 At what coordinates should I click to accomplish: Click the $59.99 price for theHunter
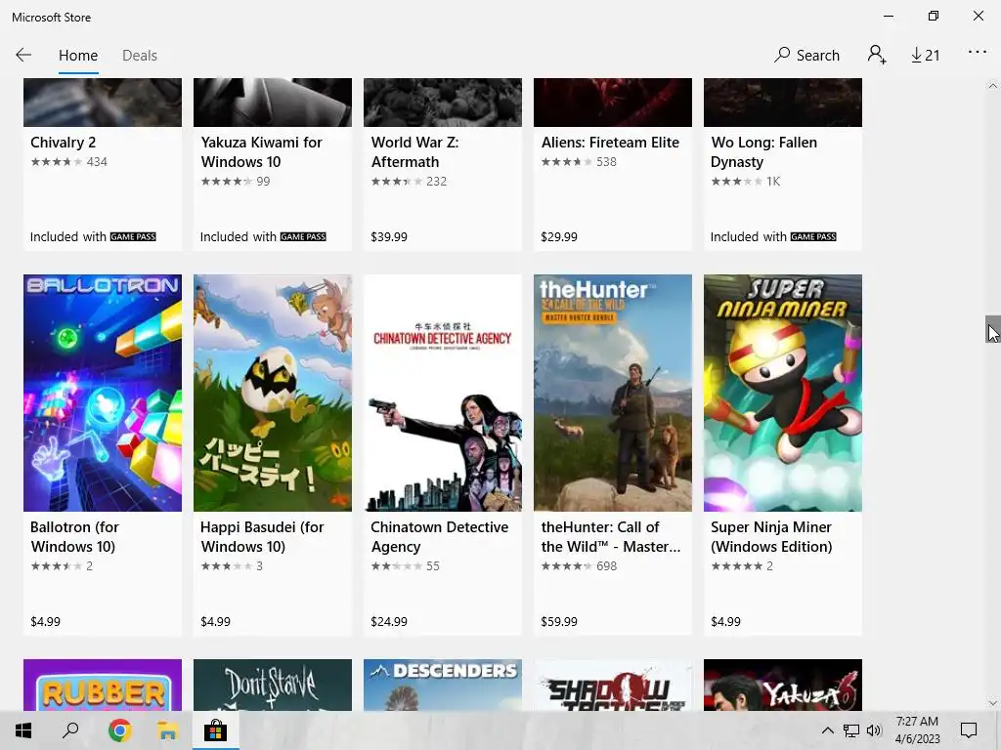pyautogui.click(x=558, y=621)
